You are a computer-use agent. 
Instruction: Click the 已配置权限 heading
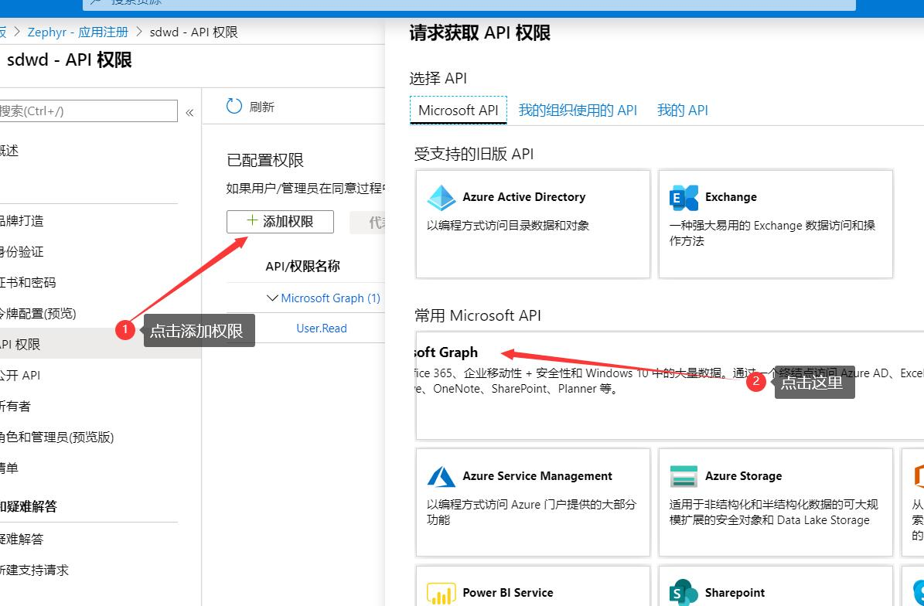[265, 160]
